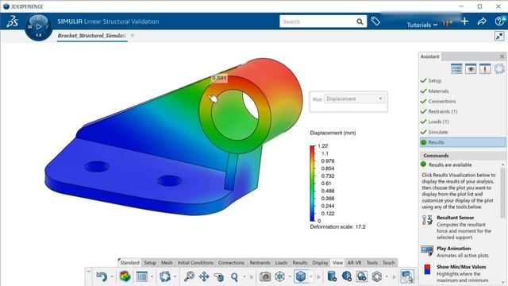This screenshot has height=286, width=508.
Task: Select the Bracket_Structural_Simulation tab
Action: (x=92, y=36)
